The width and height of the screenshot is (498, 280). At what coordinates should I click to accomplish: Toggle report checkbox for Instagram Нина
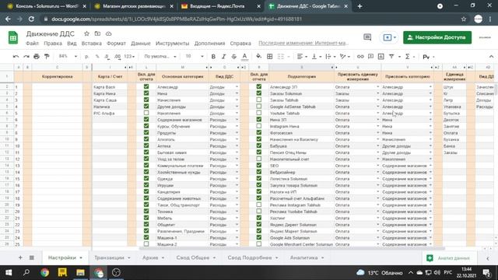[259, 126]
